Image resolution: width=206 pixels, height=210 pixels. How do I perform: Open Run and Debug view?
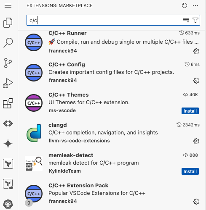(8, 83)
